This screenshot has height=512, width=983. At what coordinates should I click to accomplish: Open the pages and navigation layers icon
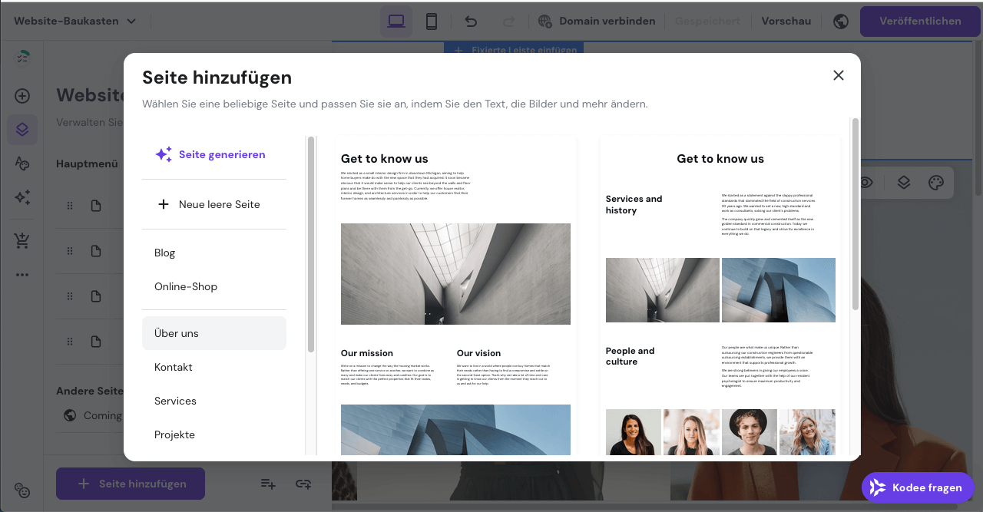[x=22, y=129]
